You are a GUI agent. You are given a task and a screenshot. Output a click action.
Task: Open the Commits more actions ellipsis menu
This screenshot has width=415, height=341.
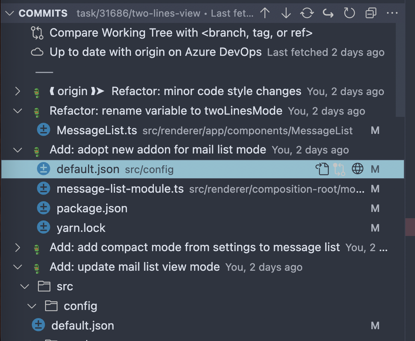point(392,13)
